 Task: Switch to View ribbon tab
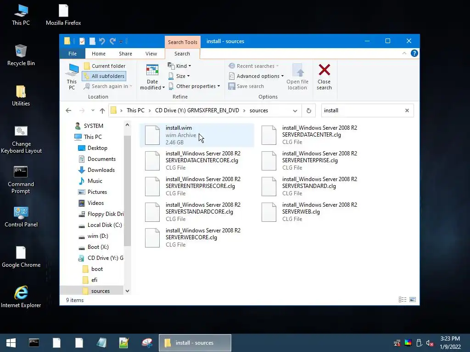click(x=151, y=54)
